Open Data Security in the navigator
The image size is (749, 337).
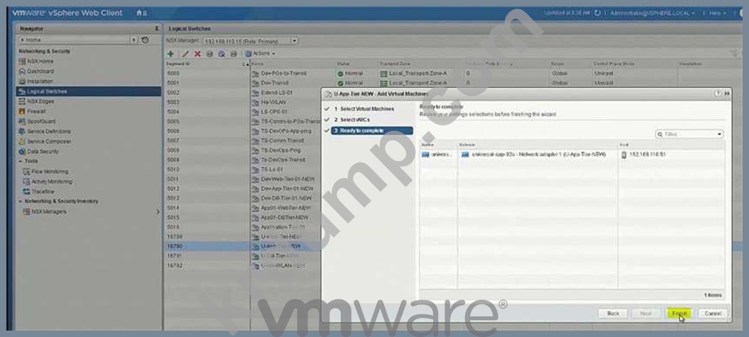coord(39,151)
